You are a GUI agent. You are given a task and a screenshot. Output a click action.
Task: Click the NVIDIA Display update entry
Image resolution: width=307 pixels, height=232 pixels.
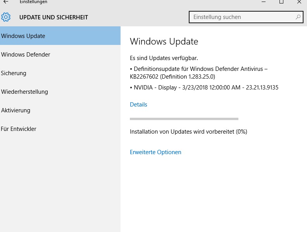(x=204, y=88)
